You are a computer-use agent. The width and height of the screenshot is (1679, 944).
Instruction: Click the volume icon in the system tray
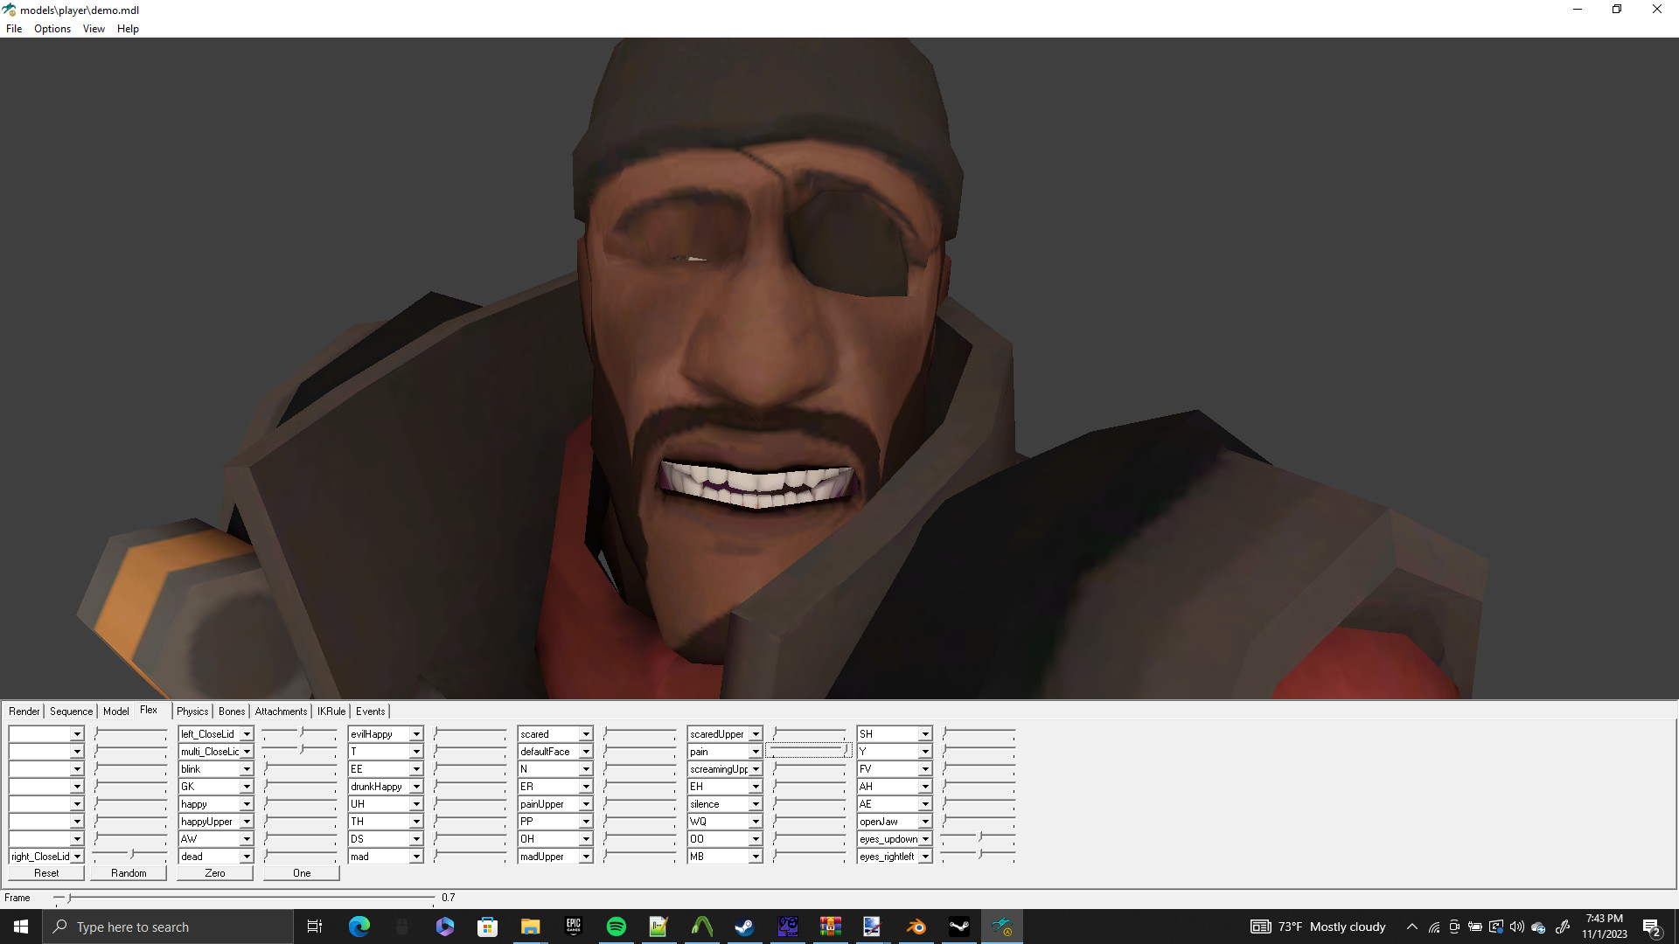tap(1517, 927)
